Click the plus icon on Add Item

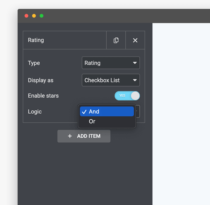pos(70,136)
